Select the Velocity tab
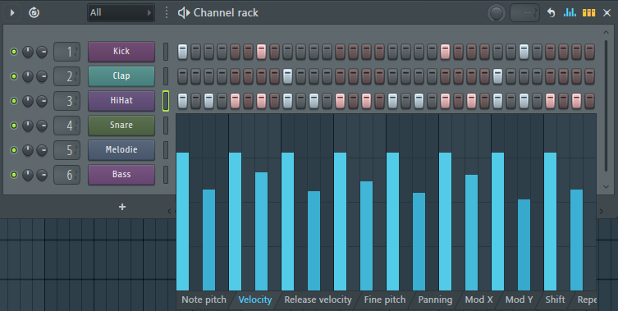The height and width of the screenshot is (311, 618). click(x=255, y=300)
